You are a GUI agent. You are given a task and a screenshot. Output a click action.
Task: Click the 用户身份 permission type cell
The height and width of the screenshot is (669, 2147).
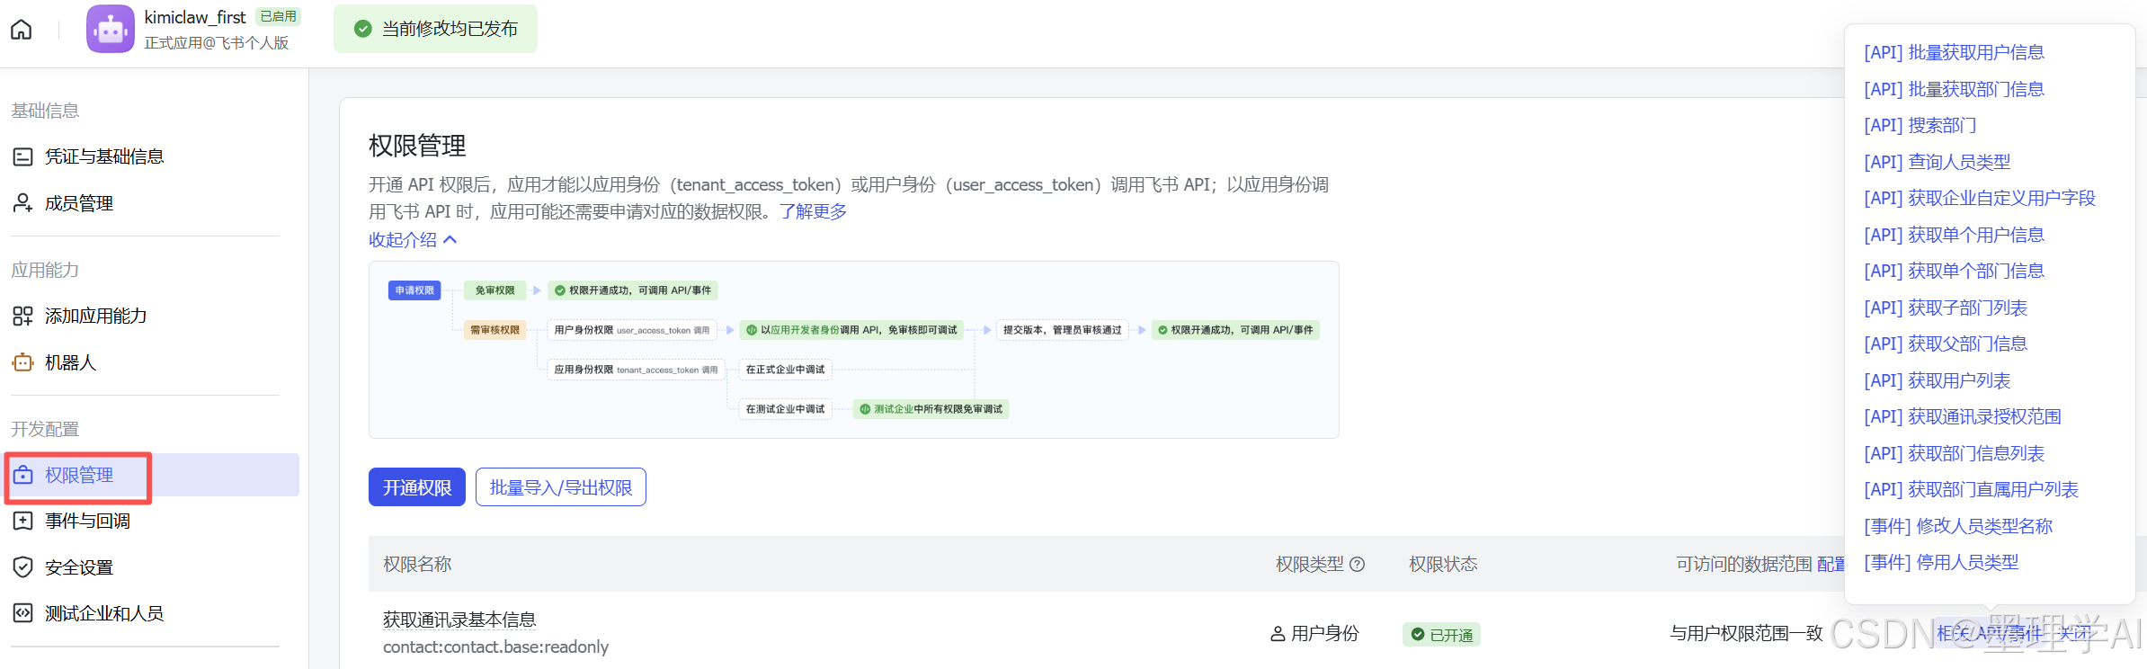point(1314,634)
